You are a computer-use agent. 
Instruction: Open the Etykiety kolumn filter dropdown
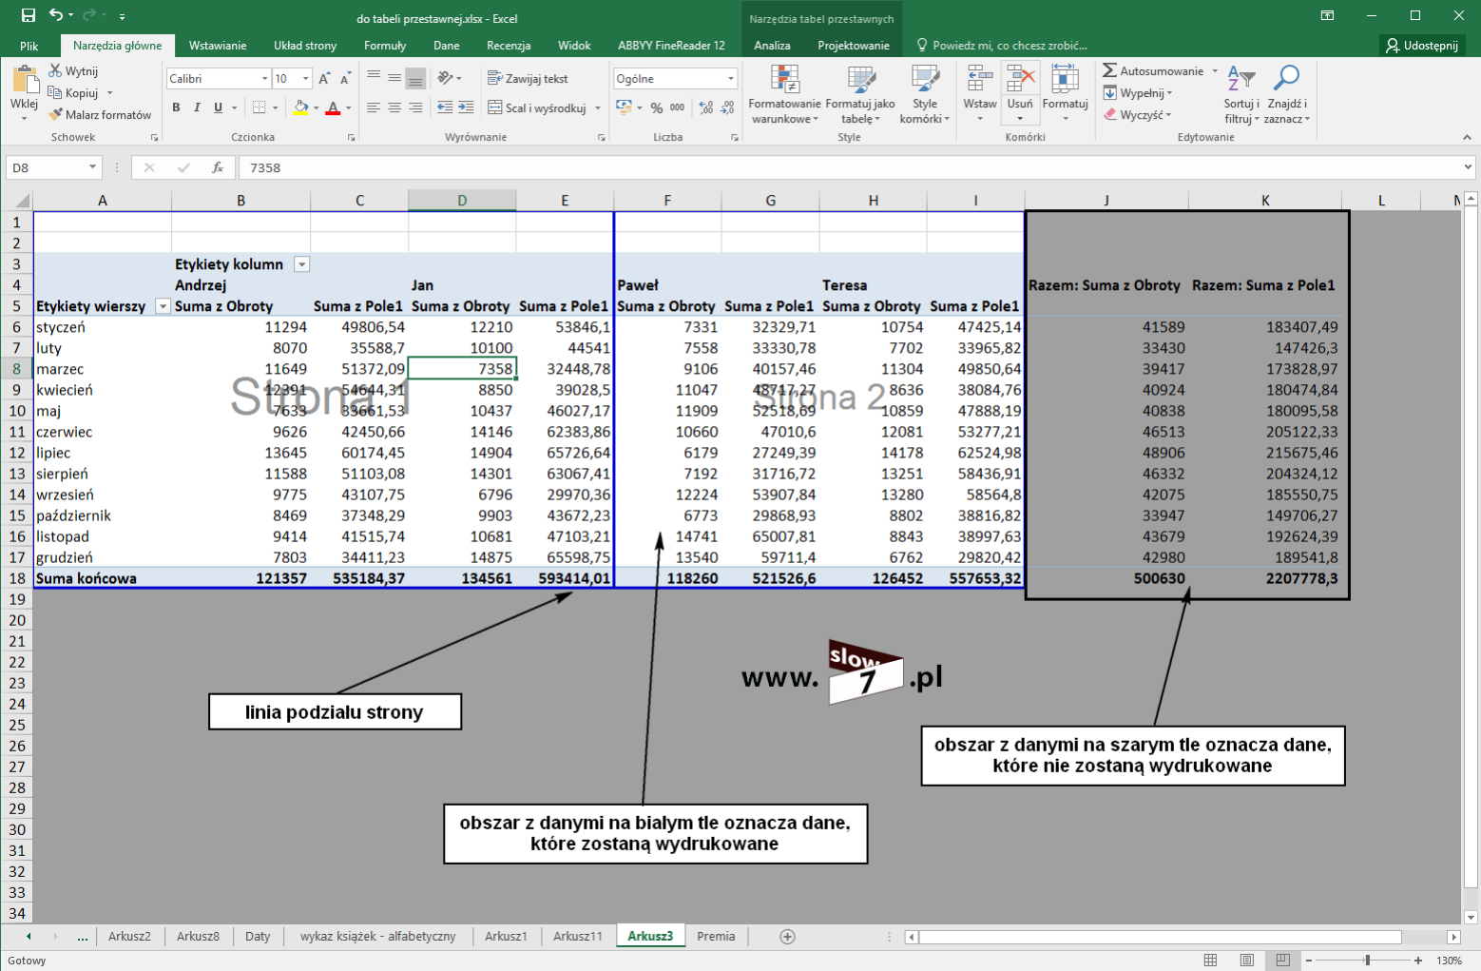click(x=301, y=264)
